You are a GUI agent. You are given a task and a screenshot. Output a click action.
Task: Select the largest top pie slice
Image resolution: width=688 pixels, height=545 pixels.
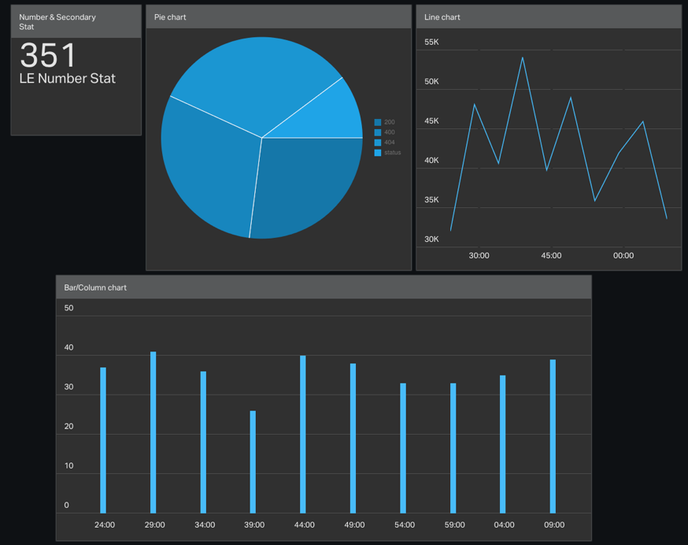point(252,79)
